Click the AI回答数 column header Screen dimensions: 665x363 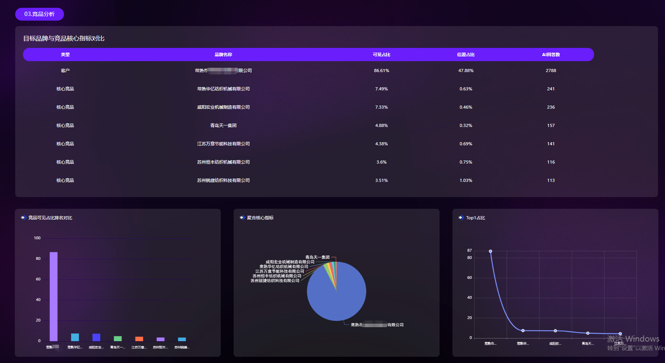point(551,55)
